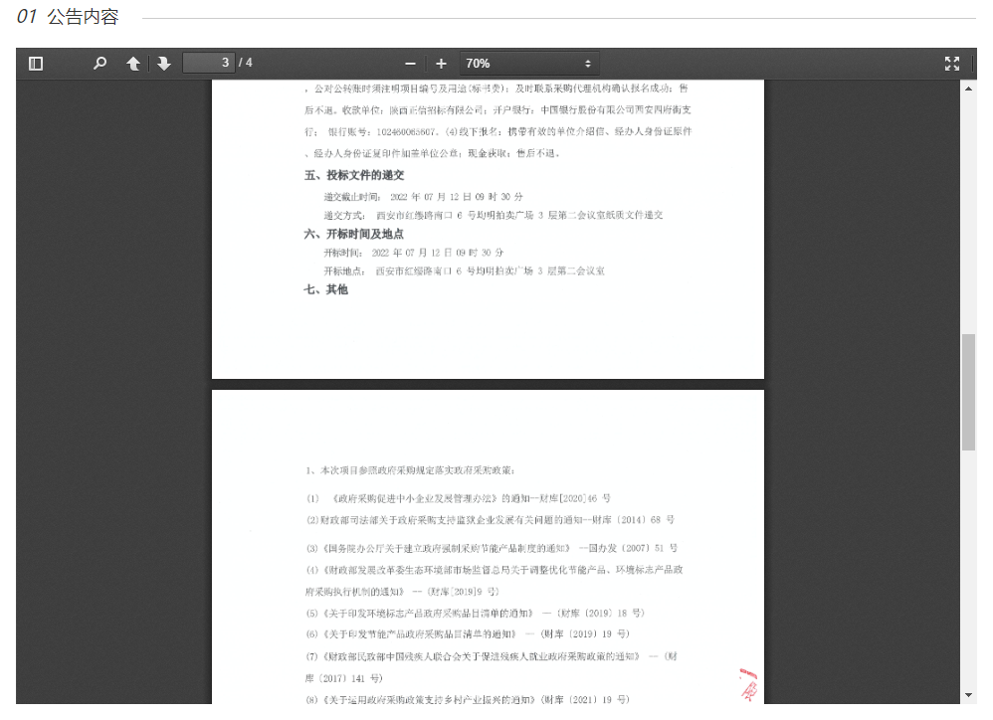Click the page number input field
The width and height of the screenshot is (993, 720).
click(x=208, y=64)
